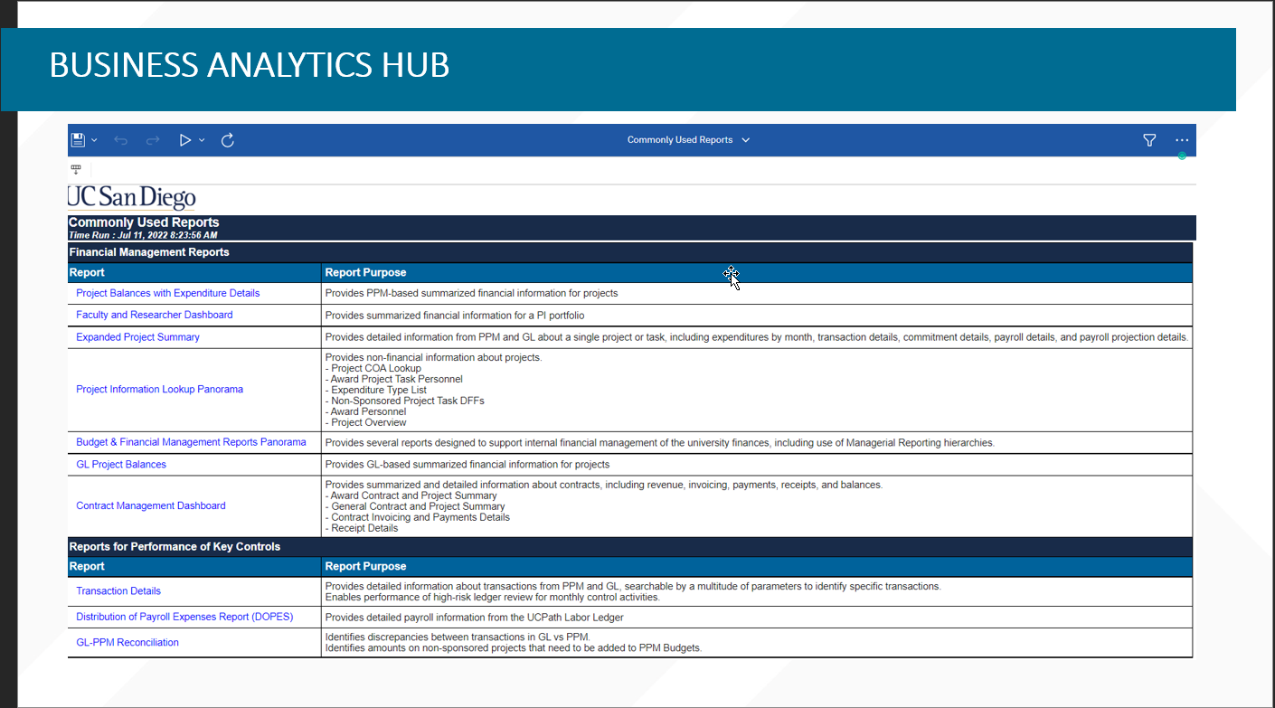Expand the Save options dropdown arrow
1275x708 pixels.
click(x=94, y=140)
